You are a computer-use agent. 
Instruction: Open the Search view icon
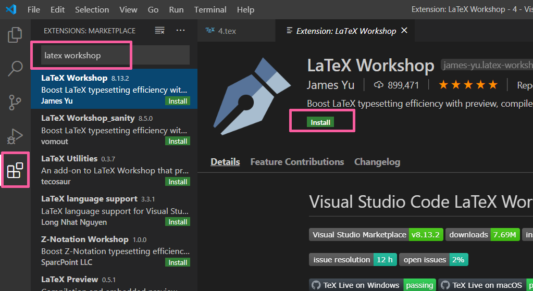point(15,69)
